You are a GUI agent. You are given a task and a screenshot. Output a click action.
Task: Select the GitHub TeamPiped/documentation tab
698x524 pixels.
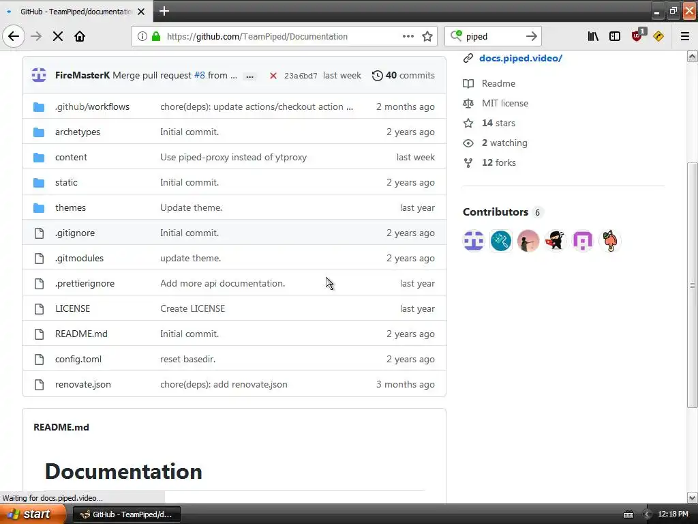click(x=76, y=12)
